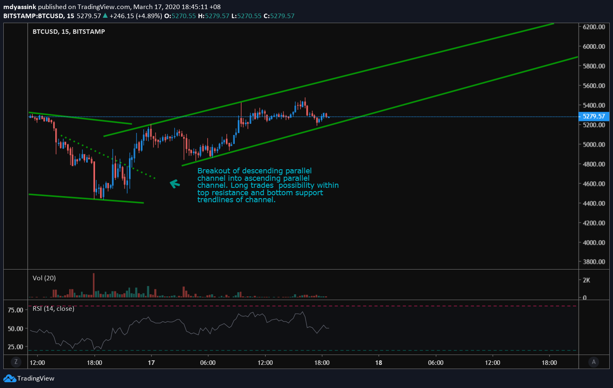
Task: Click the 4800.00 price axis label
Action: pos(594,164)
